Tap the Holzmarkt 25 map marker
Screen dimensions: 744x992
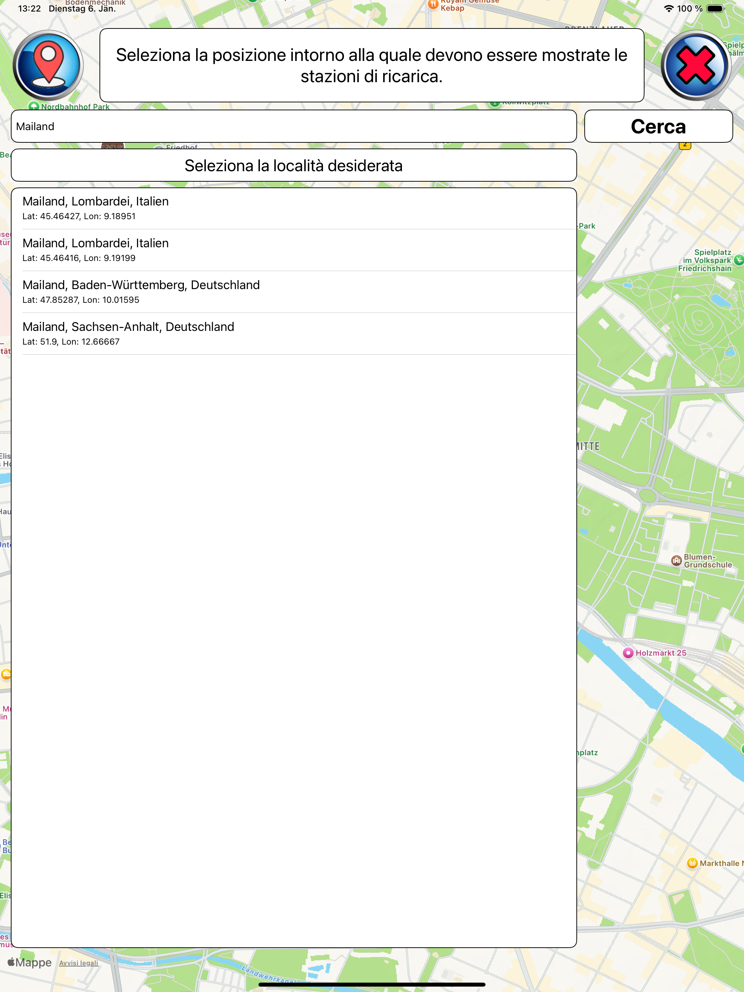[628, 653]
